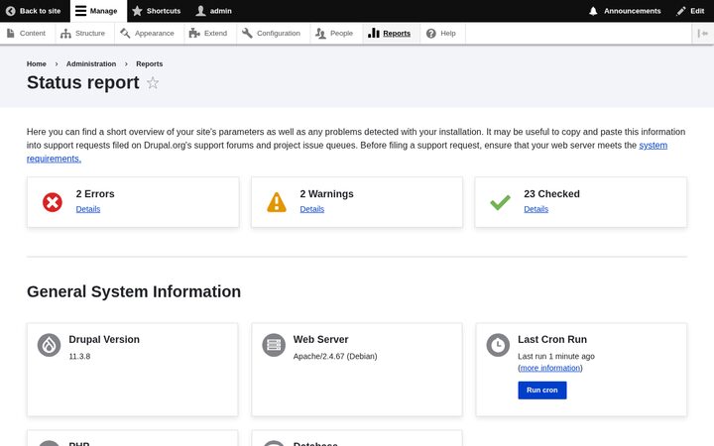Image resolution: width=714 pixels, height=446 pixels.
Task: Click the Reports breadcrumb link
Action: (150, 64)
